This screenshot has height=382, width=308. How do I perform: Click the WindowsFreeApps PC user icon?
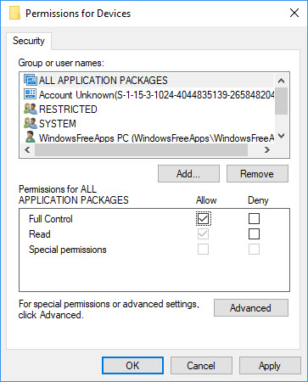(31, 138)
